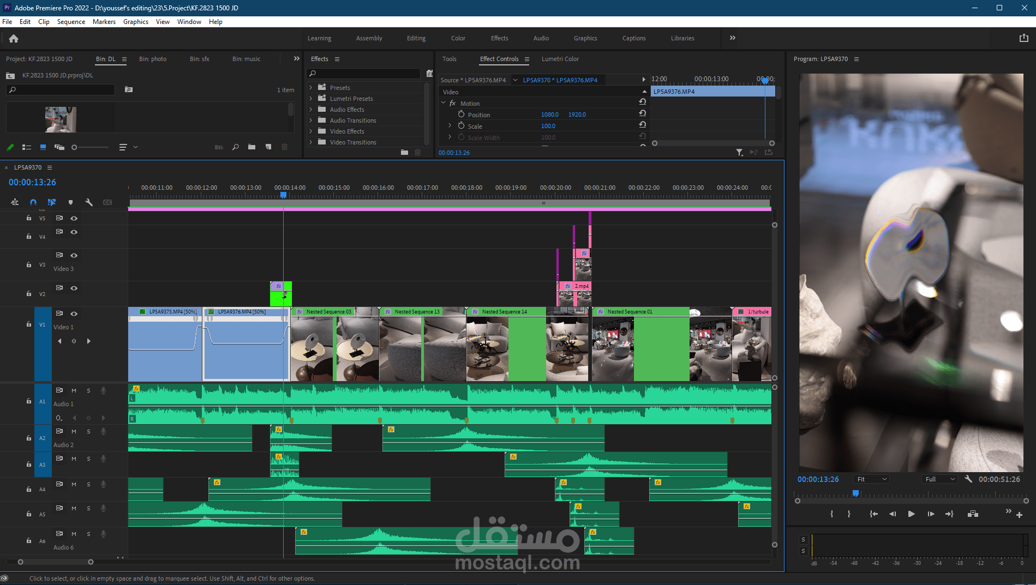The width and height of the screenshot is (1036, 585).
Task: Click insert sequences as nests icon
Action: [15, 202]
